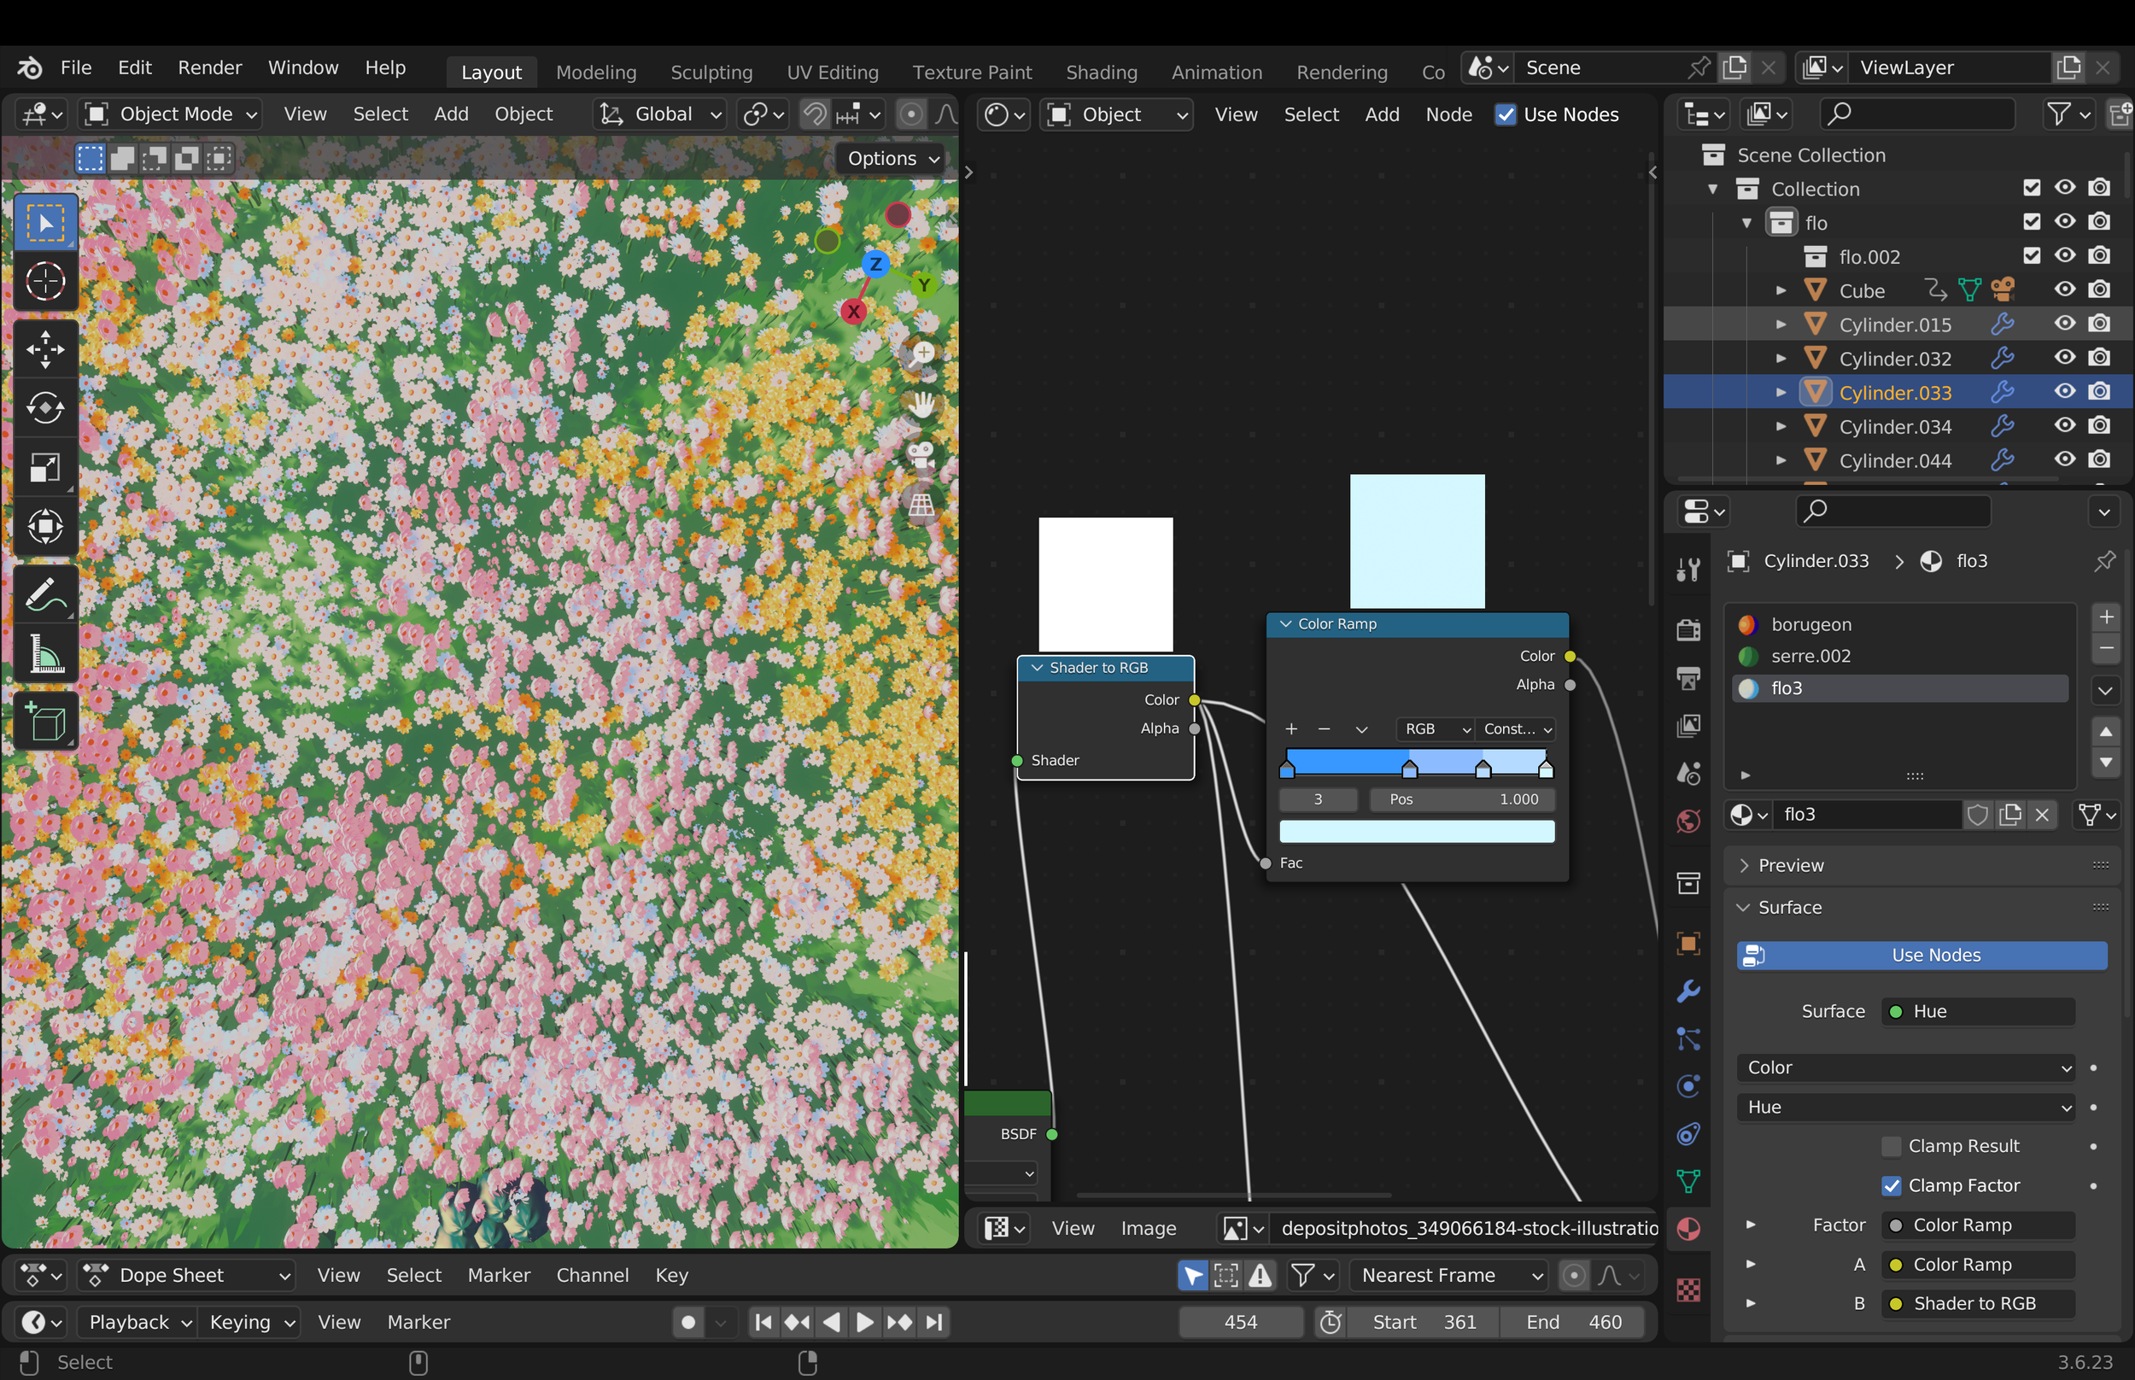2135x1380 pixels.
Task: Disable the Clamp Factor checkbox
Action: pos(1892,1185)
